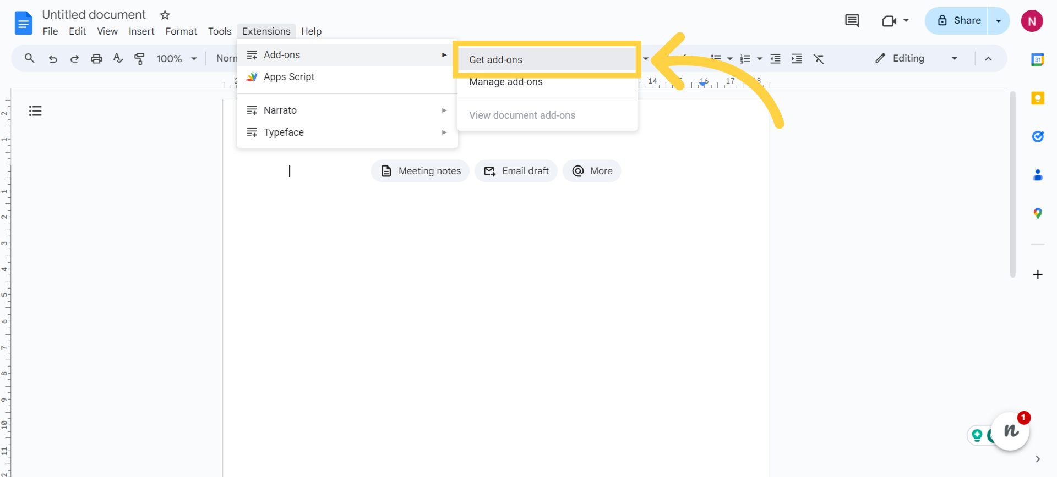Close the Extensions menu
This screenshot has height=477, width=1057.
coord(266,31)
